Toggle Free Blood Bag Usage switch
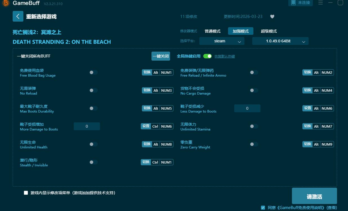The width and height of the screenshot is (348, 211). coord(93,72)
